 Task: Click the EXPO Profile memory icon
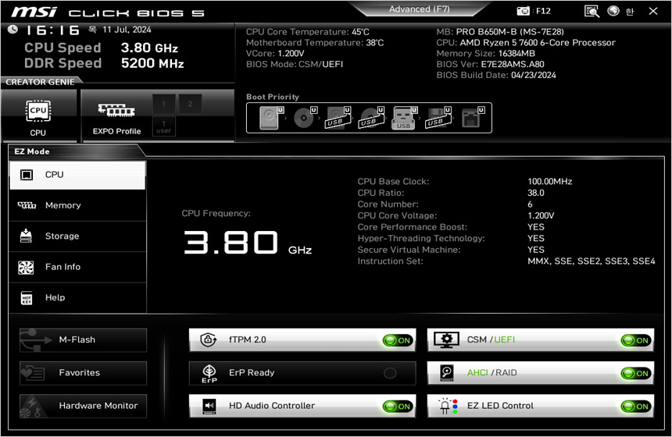pyautogui.click(x=116, y=110)
